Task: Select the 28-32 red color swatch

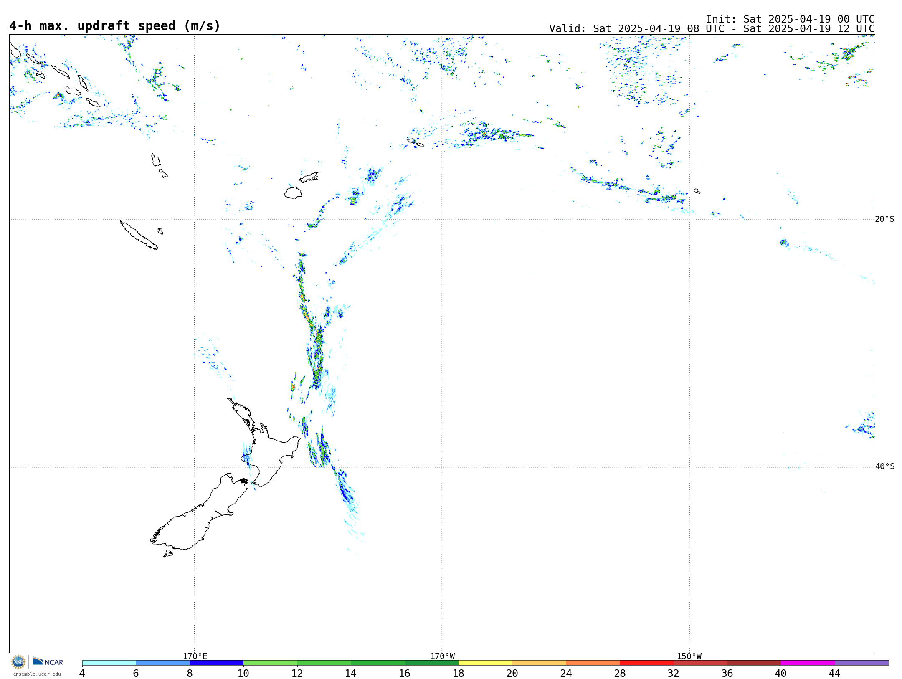Action: point(646,663)
